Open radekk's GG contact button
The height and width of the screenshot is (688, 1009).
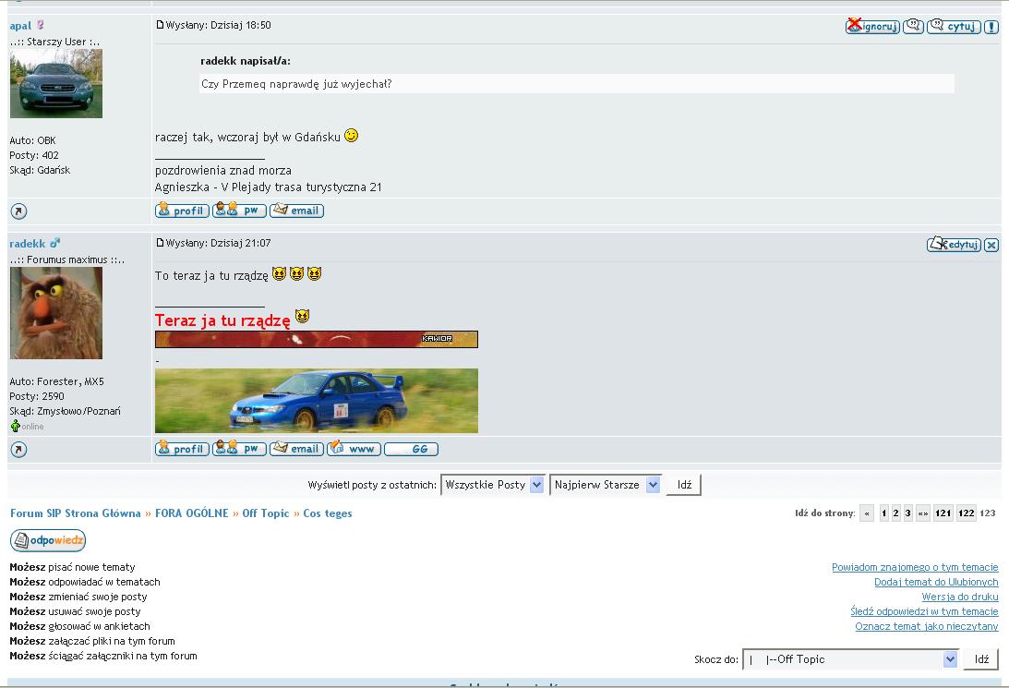point(411,449)
